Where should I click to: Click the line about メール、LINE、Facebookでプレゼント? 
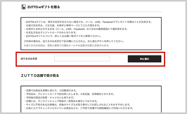coord(88,22)
